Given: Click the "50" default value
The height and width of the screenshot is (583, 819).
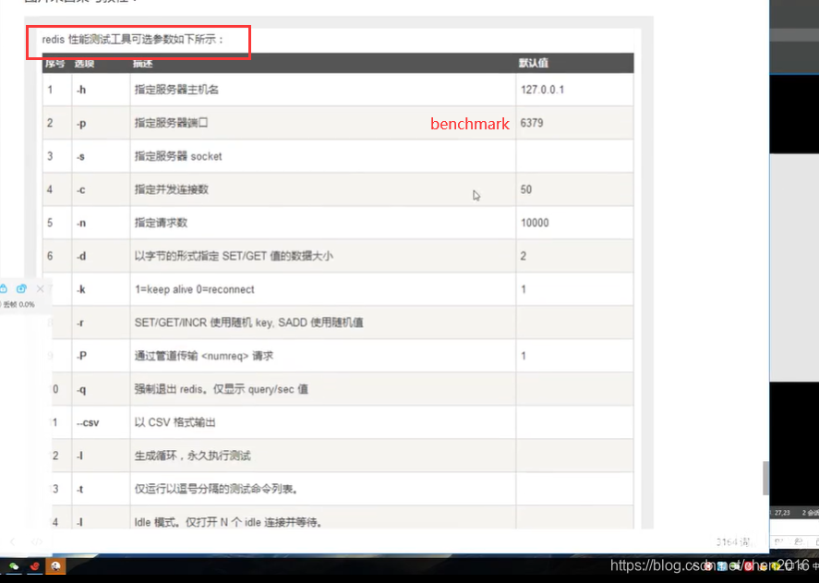Looking at the screenshot, I should [526, 189].
